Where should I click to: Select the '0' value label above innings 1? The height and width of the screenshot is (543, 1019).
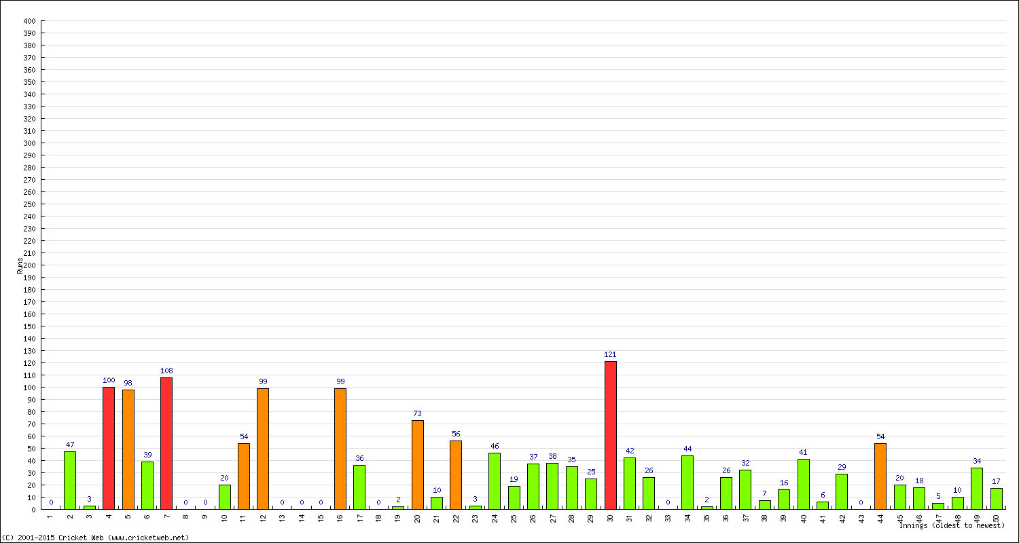pyautogui.click(x=51, y=502)
